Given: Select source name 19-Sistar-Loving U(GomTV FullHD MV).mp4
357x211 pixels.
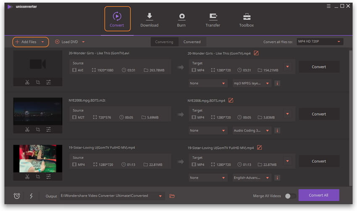Looking at the screenshot, I should click(x=102, y=148).
